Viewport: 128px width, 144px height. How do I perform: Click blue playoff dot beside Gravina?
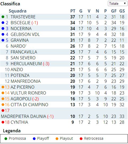(x=3, y=40)
